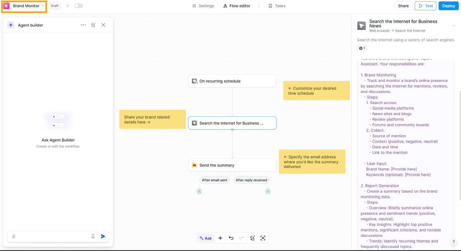
Task: Open the help question mark button
Action: coord(454,242)
